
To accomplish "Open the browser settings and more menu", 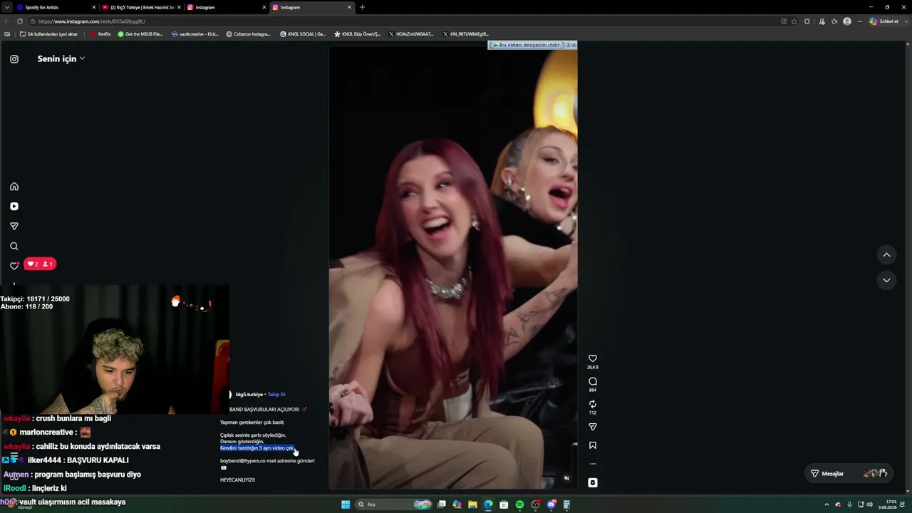I will (860, 21).
